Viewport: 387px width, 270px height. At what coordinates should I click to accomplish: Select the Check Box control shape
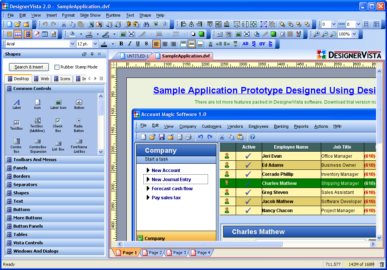pos(58,126)
